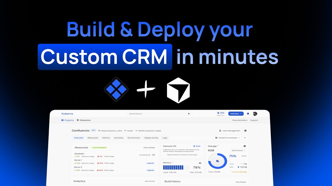This screenshot has height=186, width=332.
Task: Click Server 2 85% RAM Usage indicator
Action: coord(106,170)
